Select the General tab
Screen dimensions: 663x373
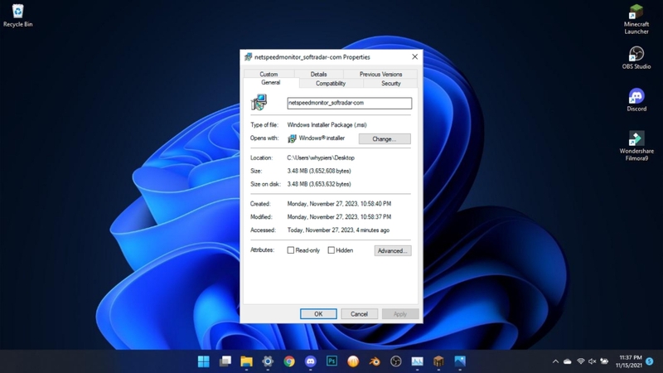[x=271, y=82]
